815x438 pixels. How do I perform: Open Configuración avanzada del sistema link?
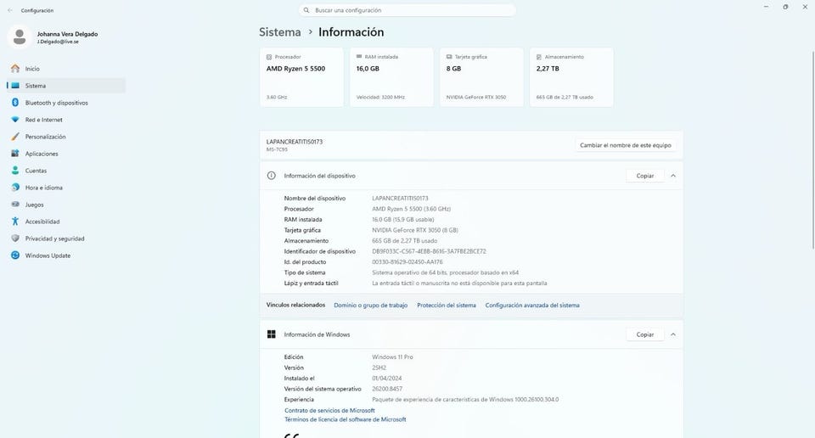(x=532, y=305)
